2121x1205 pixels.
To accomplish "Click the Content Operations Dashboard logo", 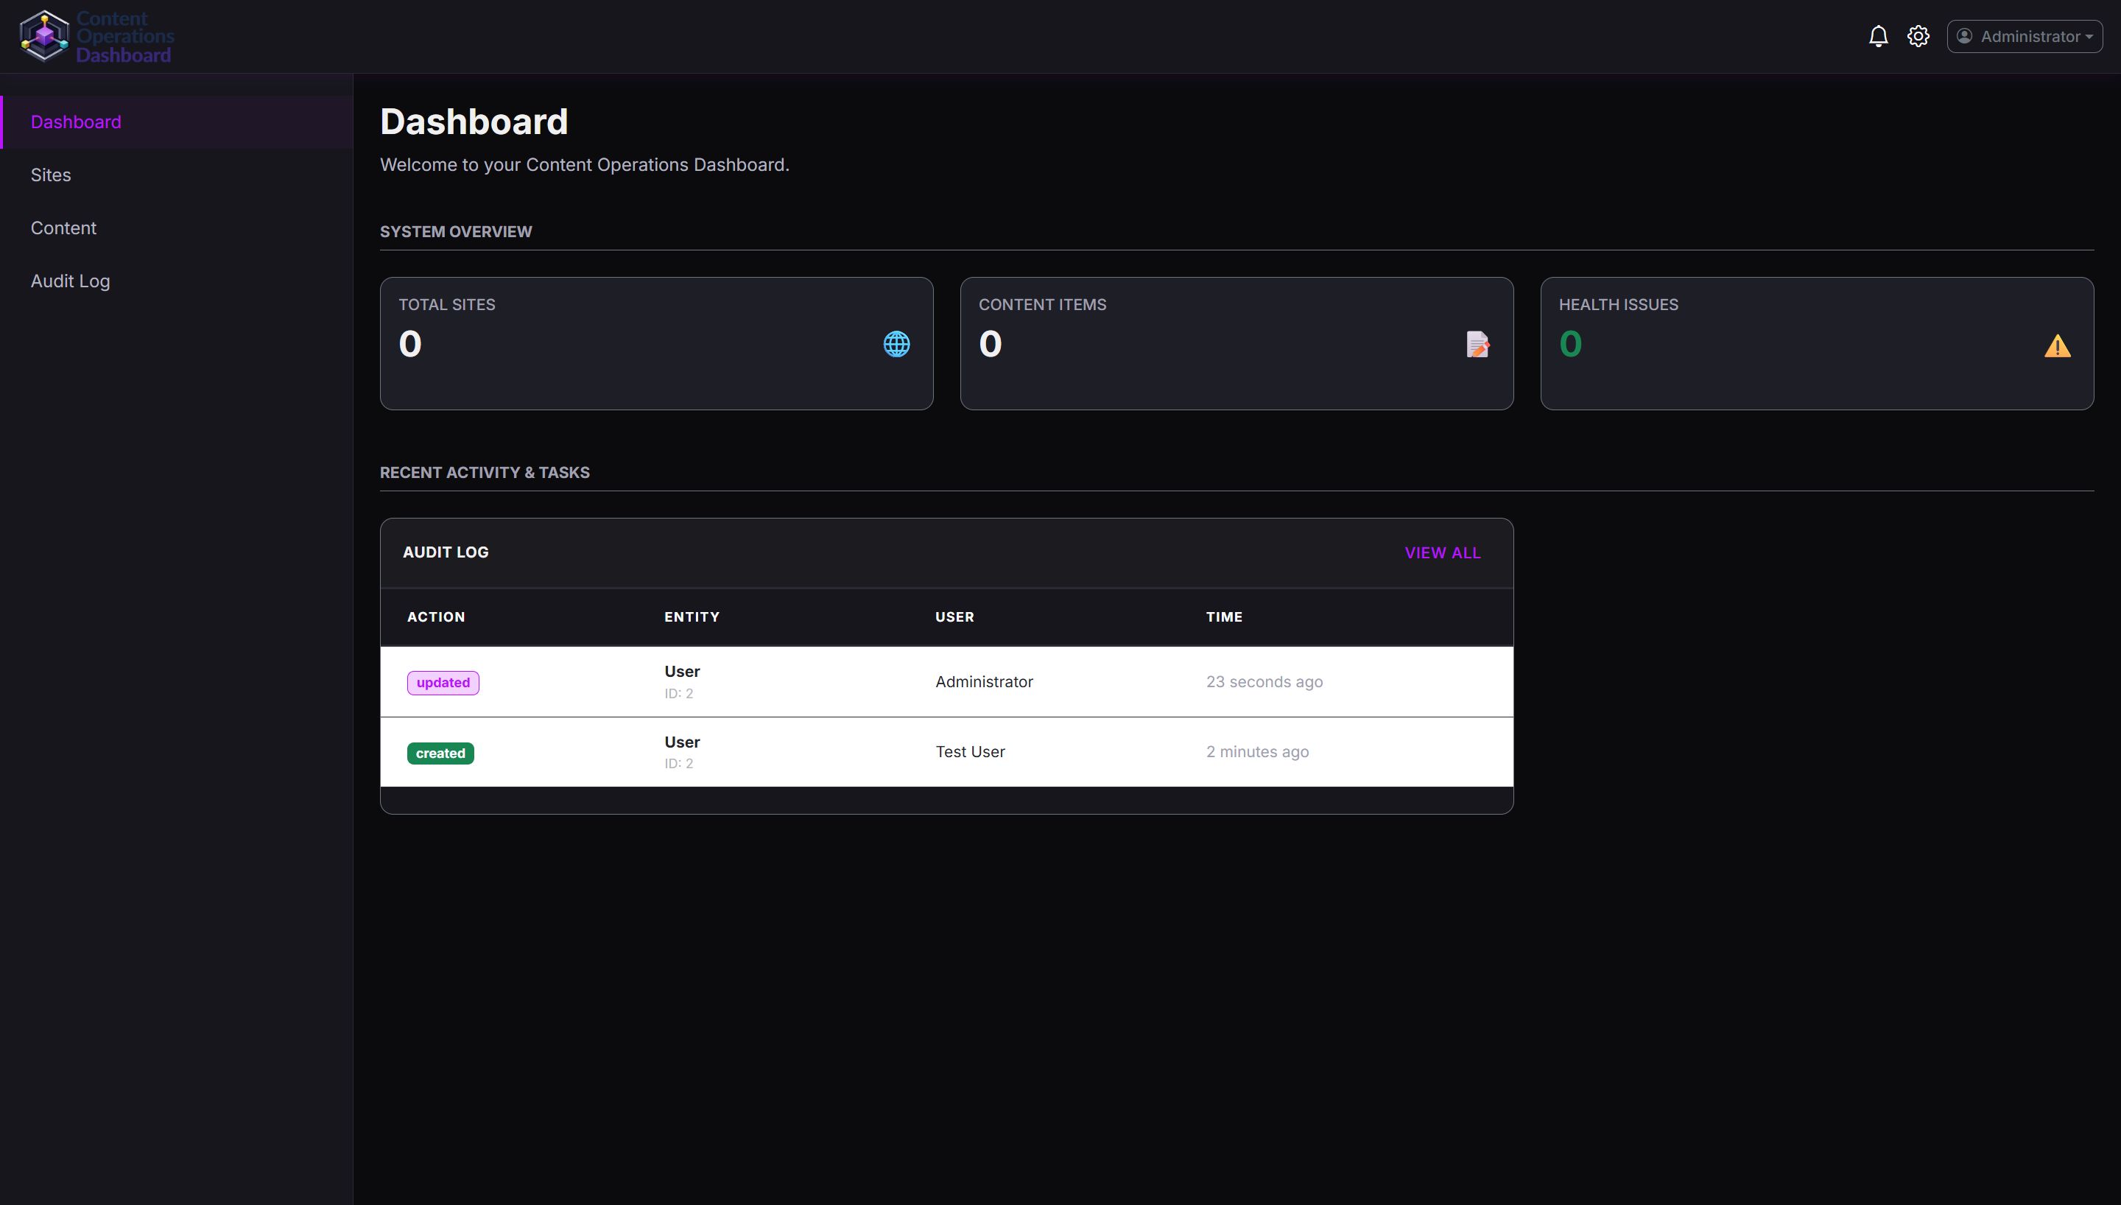I will click(96, 36).
